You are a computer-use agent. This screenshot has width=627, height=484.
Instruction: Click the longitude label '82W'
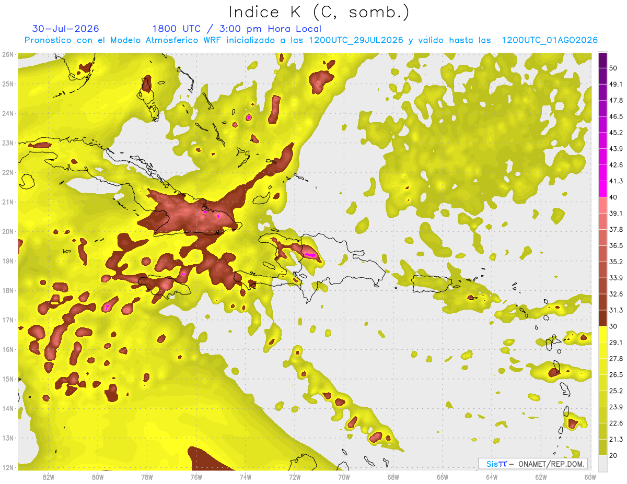click(49, 477)
